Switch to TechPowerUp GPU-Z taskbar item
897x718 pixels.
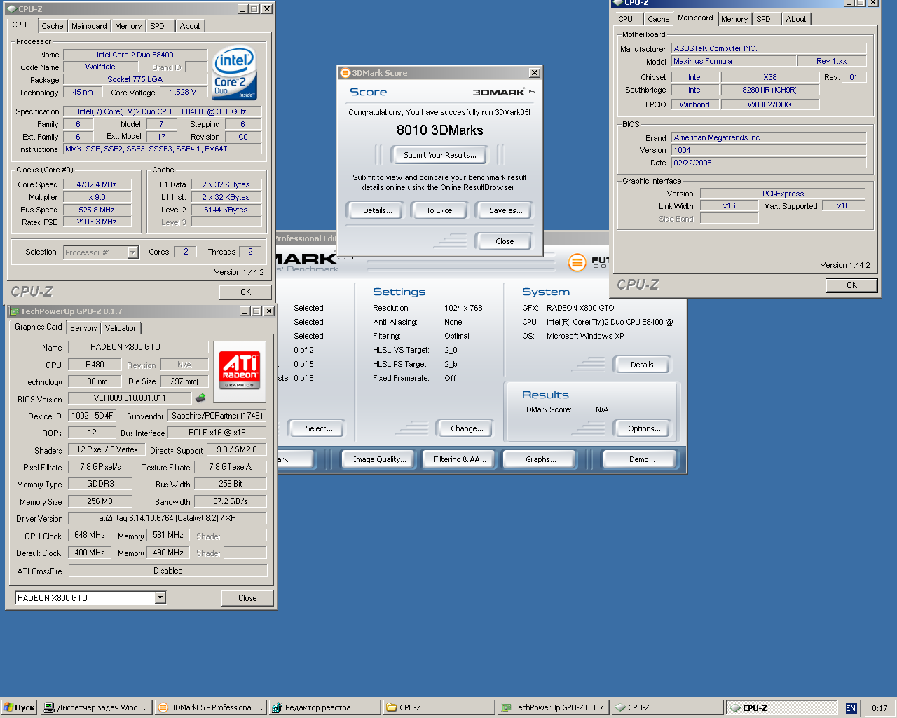[x=553, y=707]
